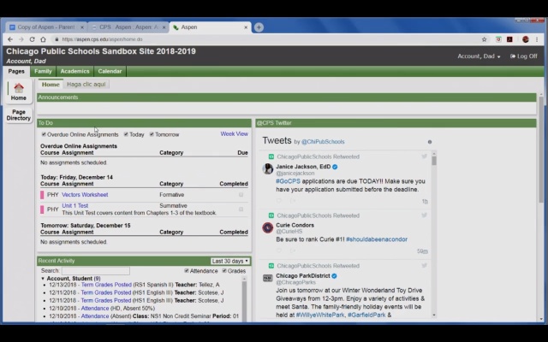Image resolution: width=548 pixels, height=342 pixels.
Task: Click the #GoCPS hashtag link
Action: [288, 181]
